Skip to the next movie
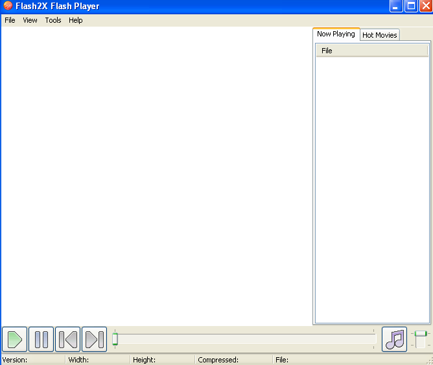Viewport: 433px width, 365px height. (x=94, y=339)
